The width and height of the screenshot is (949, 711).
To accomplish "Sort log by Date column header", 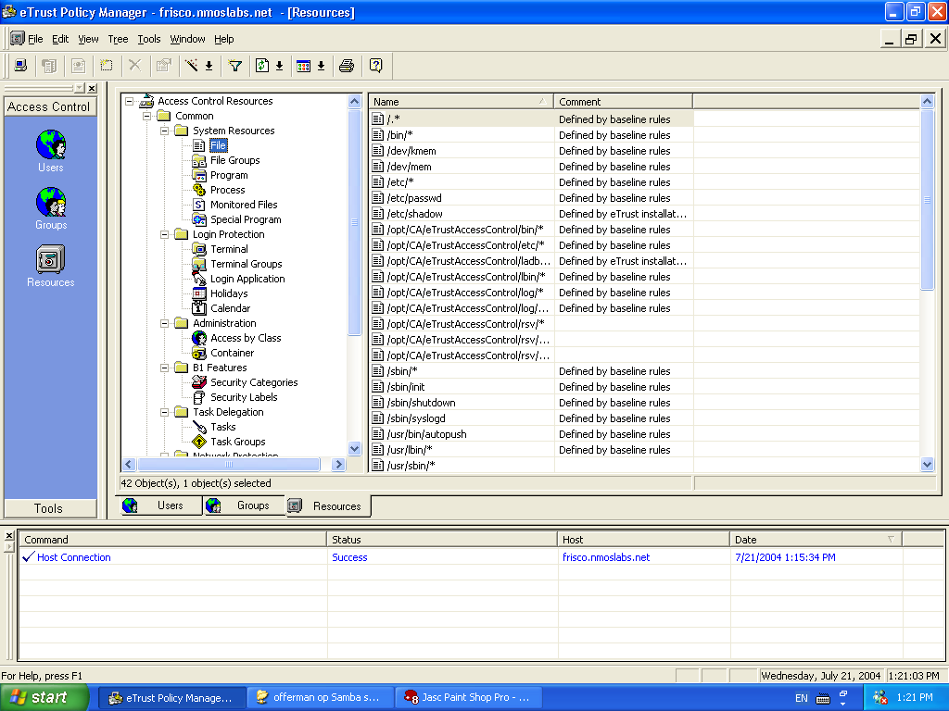I will pyautogui.click(x=816, y=540).
